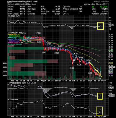The height and width of the screenshot is (118, 116).
Task: Click the Volume legend icon in price panel
Action: coord(8,44)
